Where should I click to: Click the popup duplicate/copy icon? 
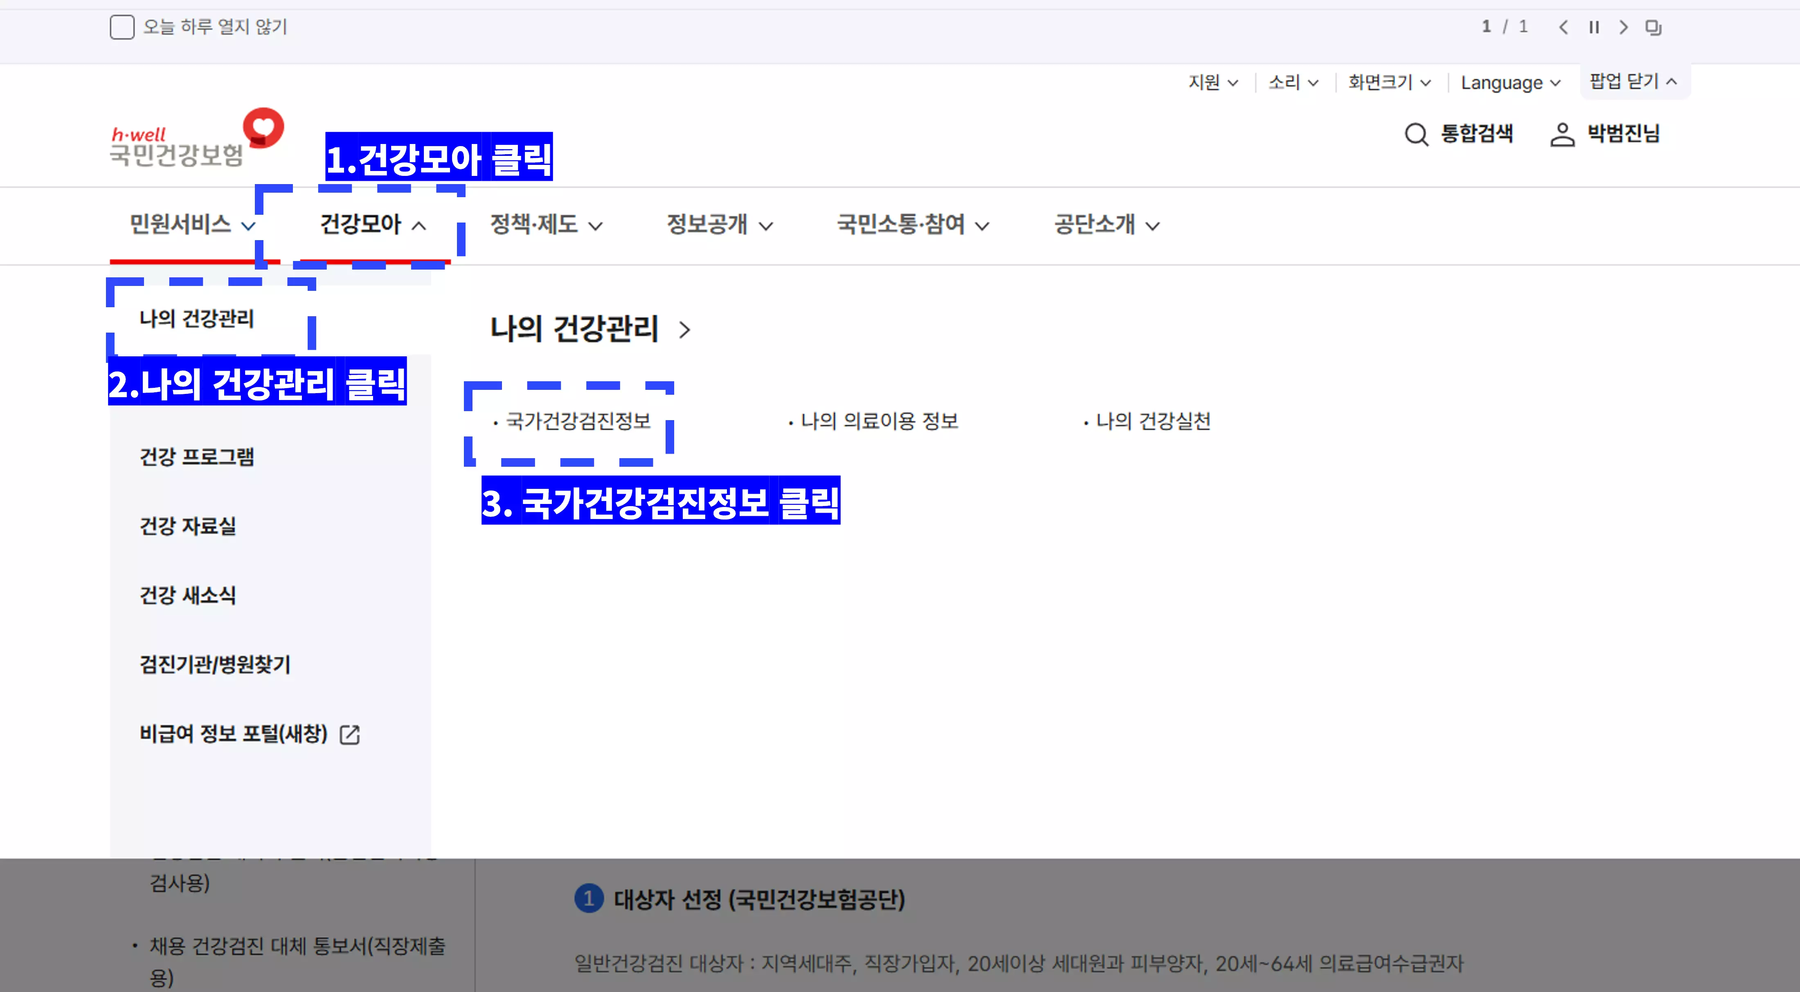coord(1653,27)
